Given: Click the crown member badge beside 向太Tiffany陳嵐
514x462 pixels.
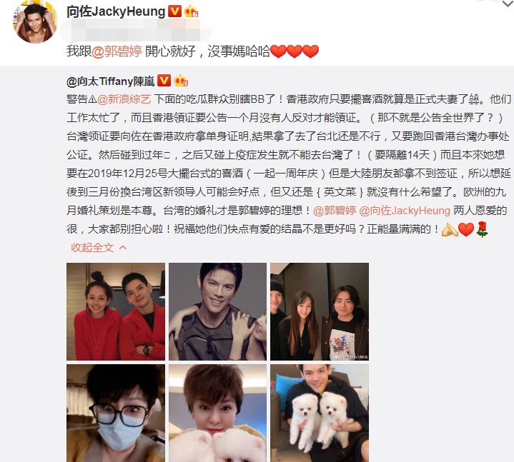Looking at the screenshot, I should [x=181, y=81].
